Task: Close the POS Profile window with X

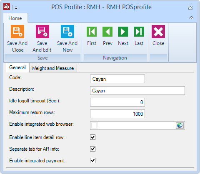Action: 190,7
